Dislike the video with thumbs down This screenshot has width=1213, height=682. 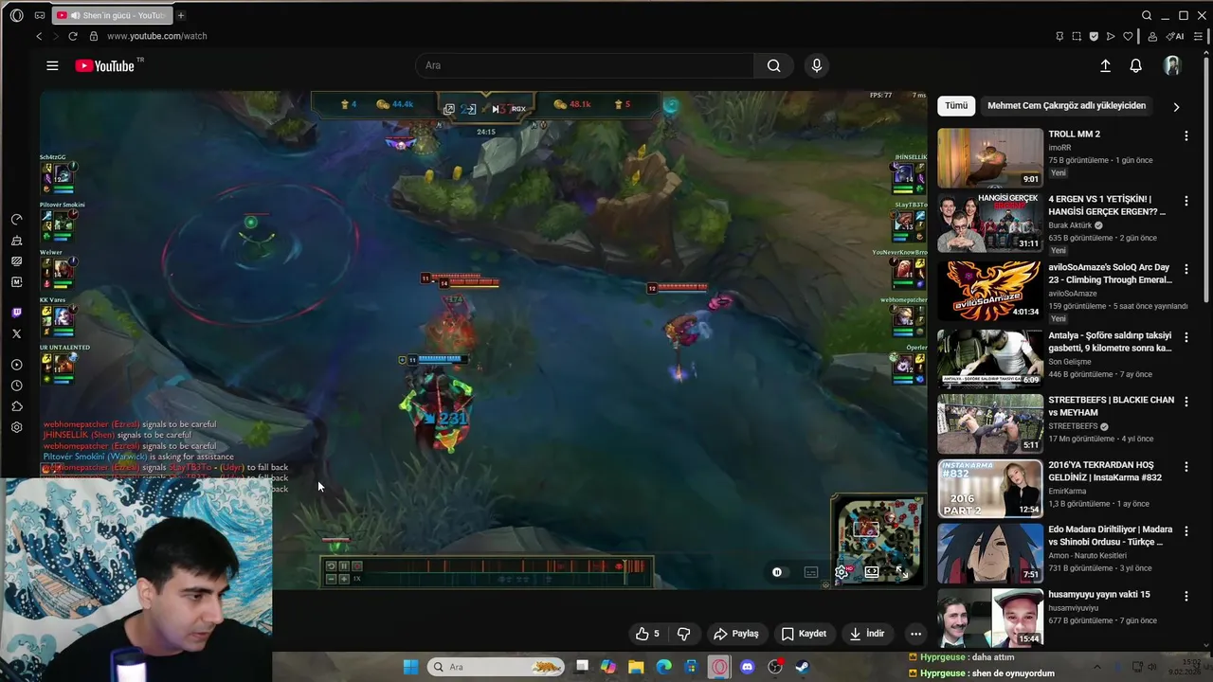(x=683, y=634)
